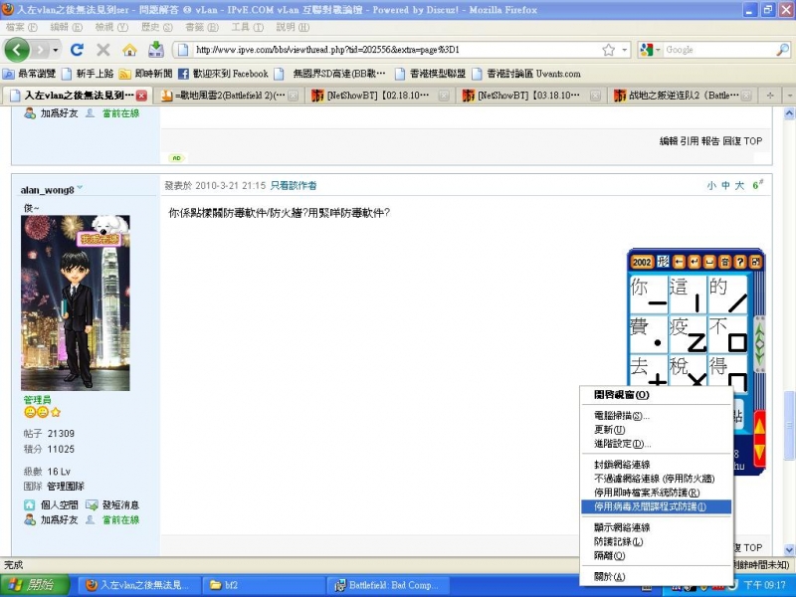The width and height of the screenshot is (796, 597).
Task: Click the question mark help icon on IME panel
Action: [741, 262]
